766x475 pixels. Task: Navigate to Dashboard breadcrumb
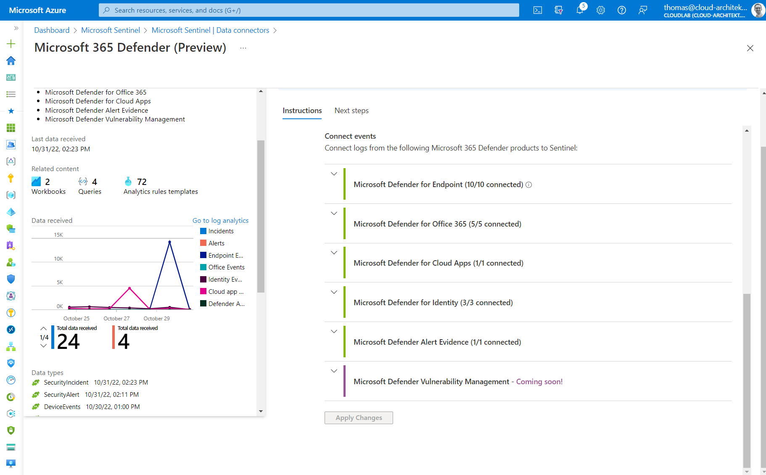coord(52,30)
